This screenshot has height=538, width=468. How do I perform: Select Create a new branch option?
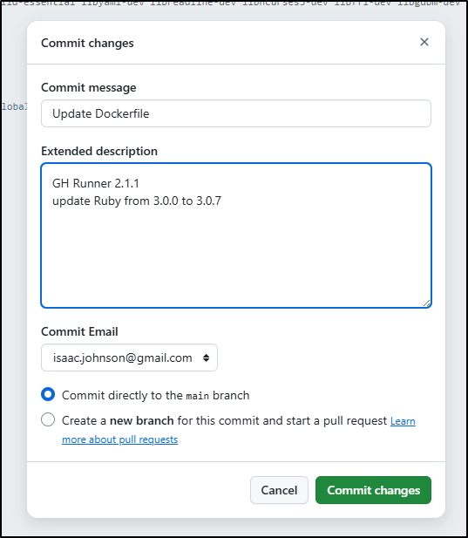click(48, 419)
